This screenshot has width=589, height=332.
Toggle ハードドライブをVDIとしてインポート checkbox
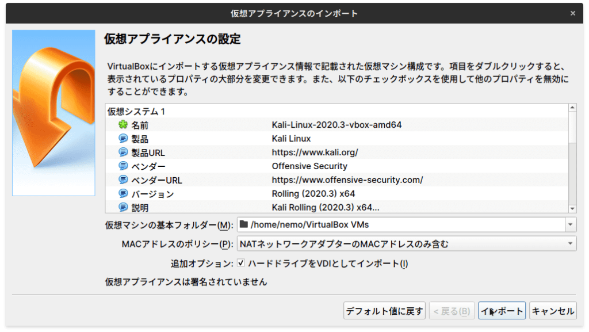[x=241, y=263]
